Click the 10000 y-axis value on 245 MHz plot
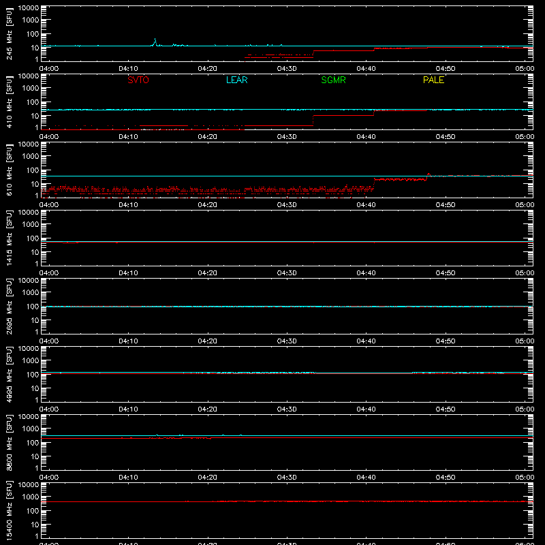545x545 pixels. coord(29,8)
